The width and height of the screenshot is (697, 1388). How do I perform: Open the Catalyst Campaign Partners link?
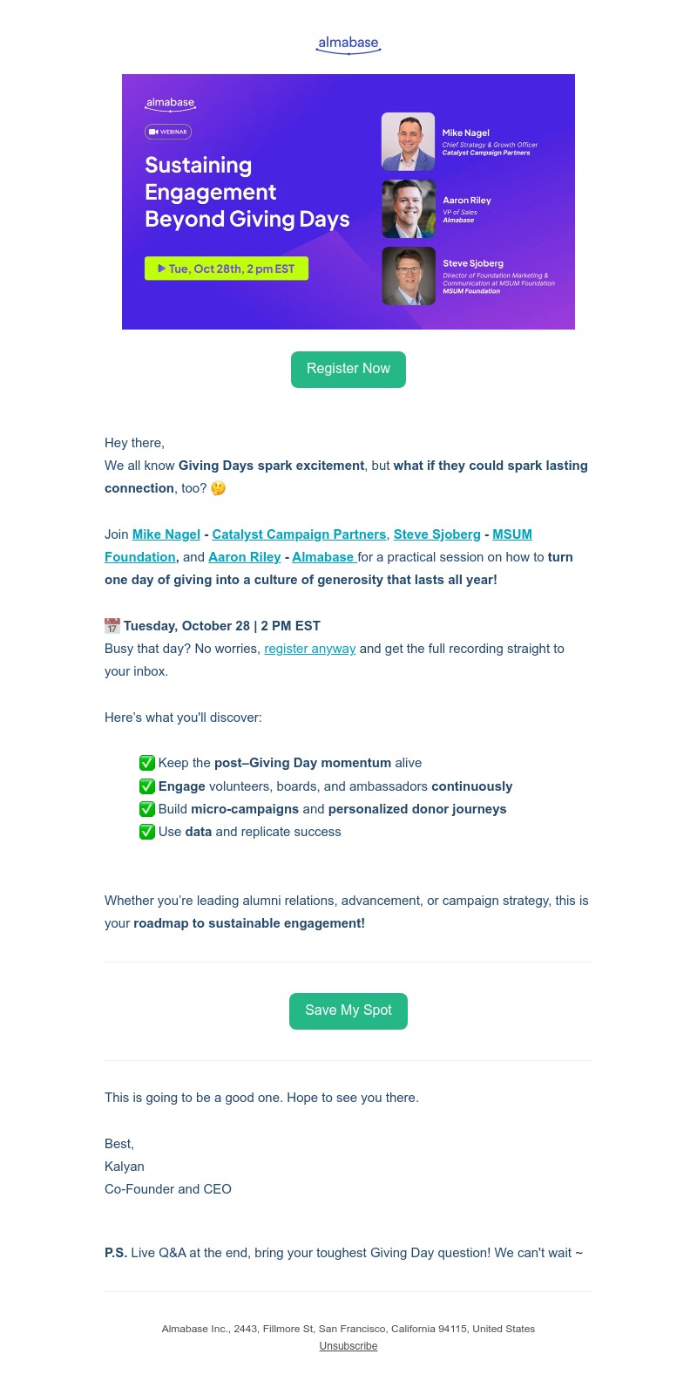[x=299, y=534]
